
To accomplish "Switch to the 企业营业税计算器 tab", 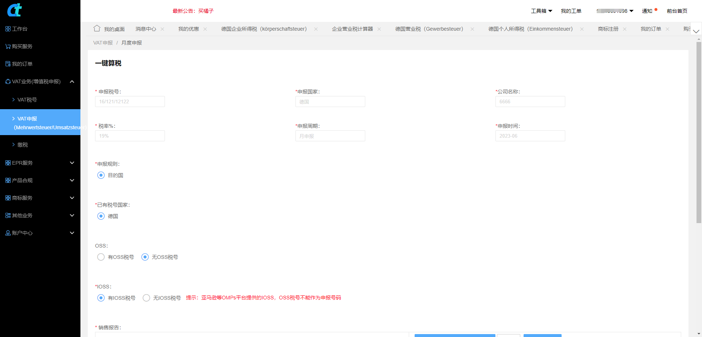I will (x=352, y=29).
